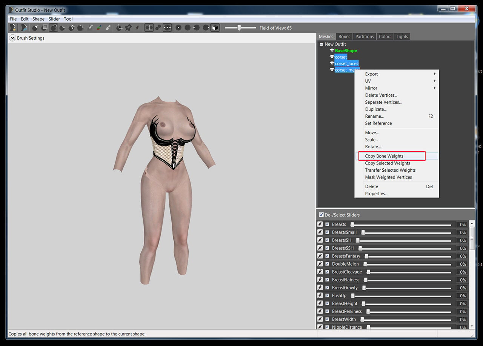Switch to the Bones tab
Image resolution: width=483 pixels, height=346 pixels.
click(344, 37)
